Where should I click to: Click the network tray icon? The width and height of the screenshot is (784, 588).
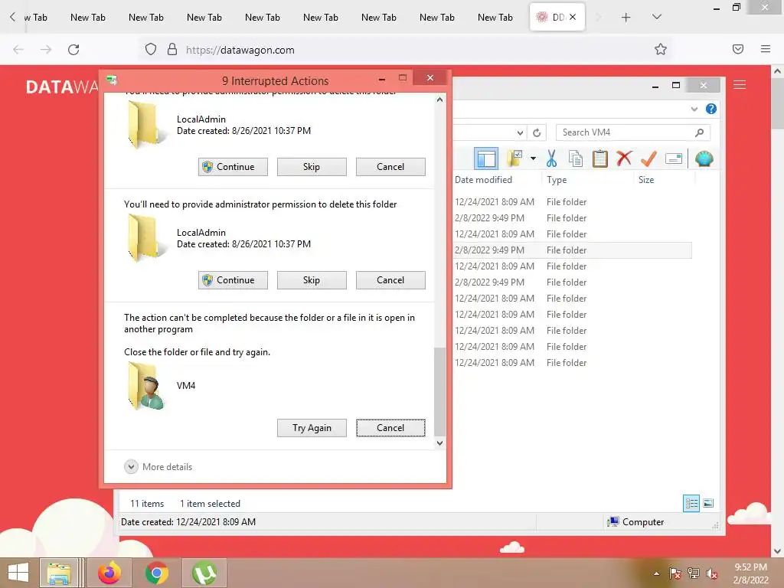tap(694, 573)
